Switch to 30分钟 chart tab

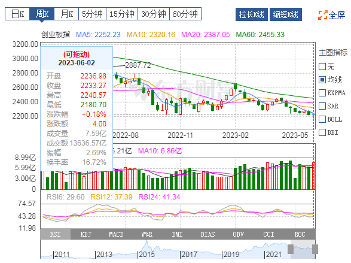click(x=154, y=14)
